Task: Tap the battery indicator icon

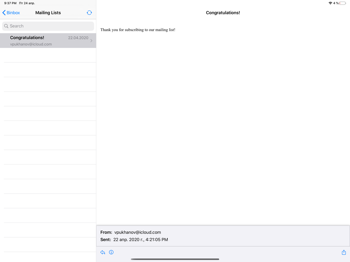Action: [x=343, y=3]
